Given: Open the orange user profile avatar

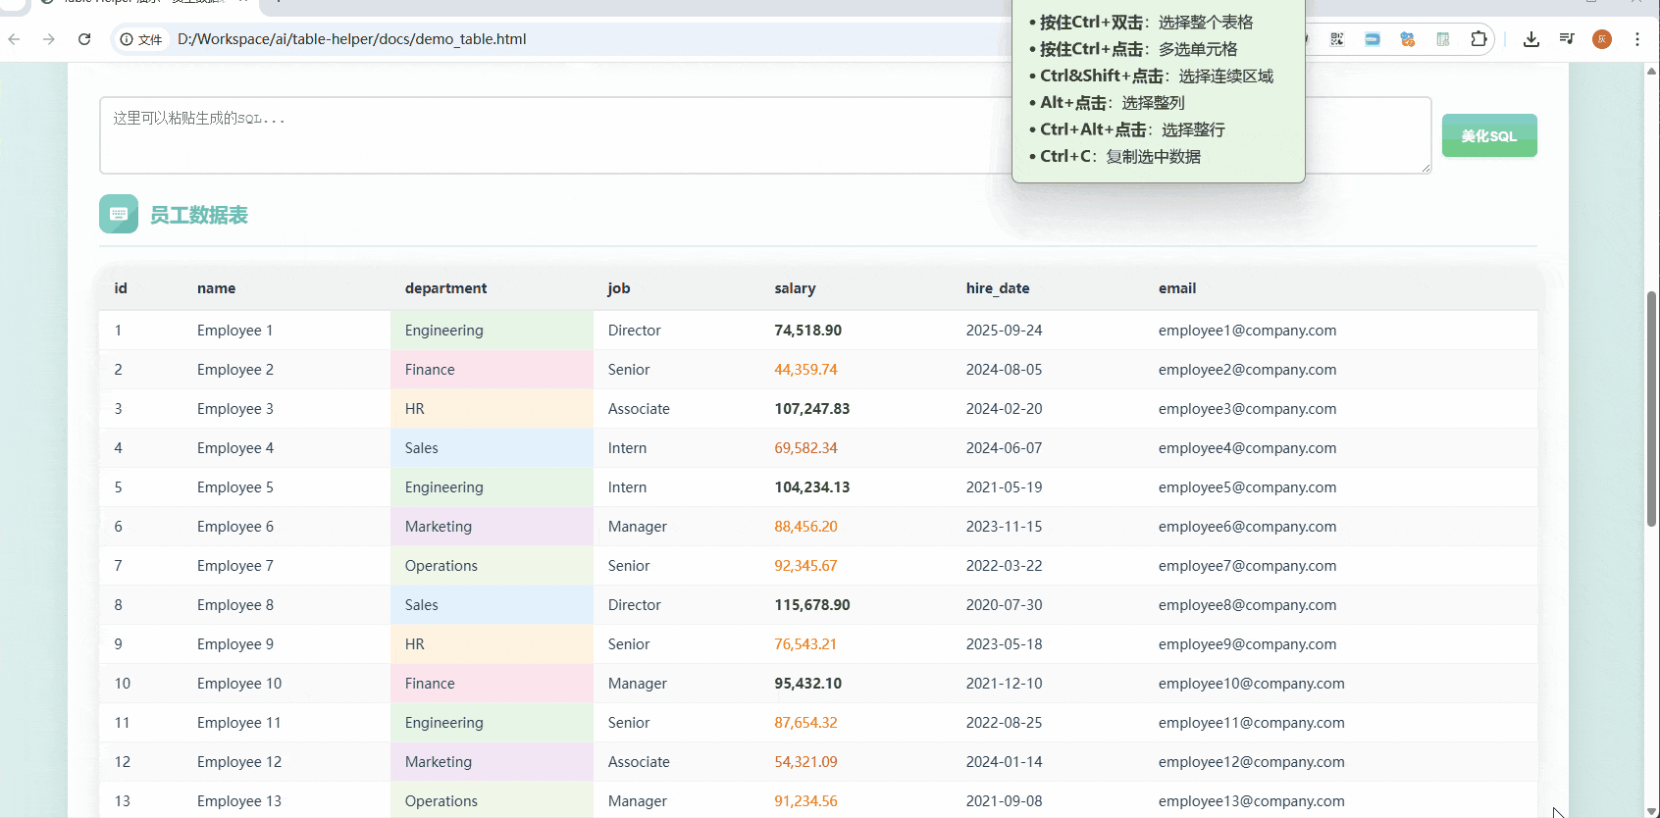Looking at the screenshot, I should [1602, 39].
